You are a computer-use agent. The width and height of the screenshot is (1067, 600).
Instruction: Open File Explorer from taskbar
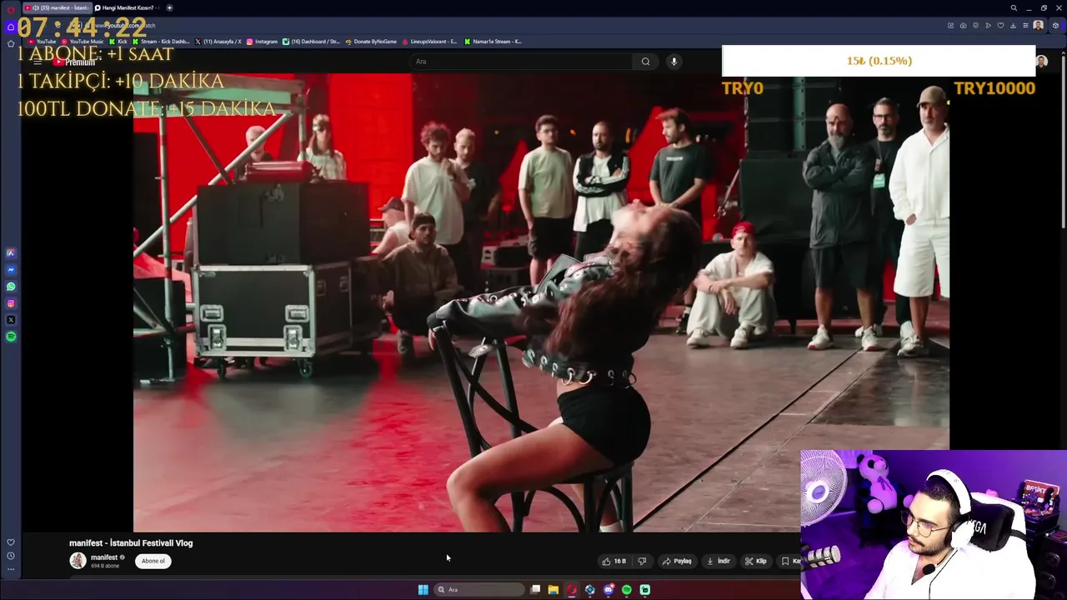[x=553, y=590]
